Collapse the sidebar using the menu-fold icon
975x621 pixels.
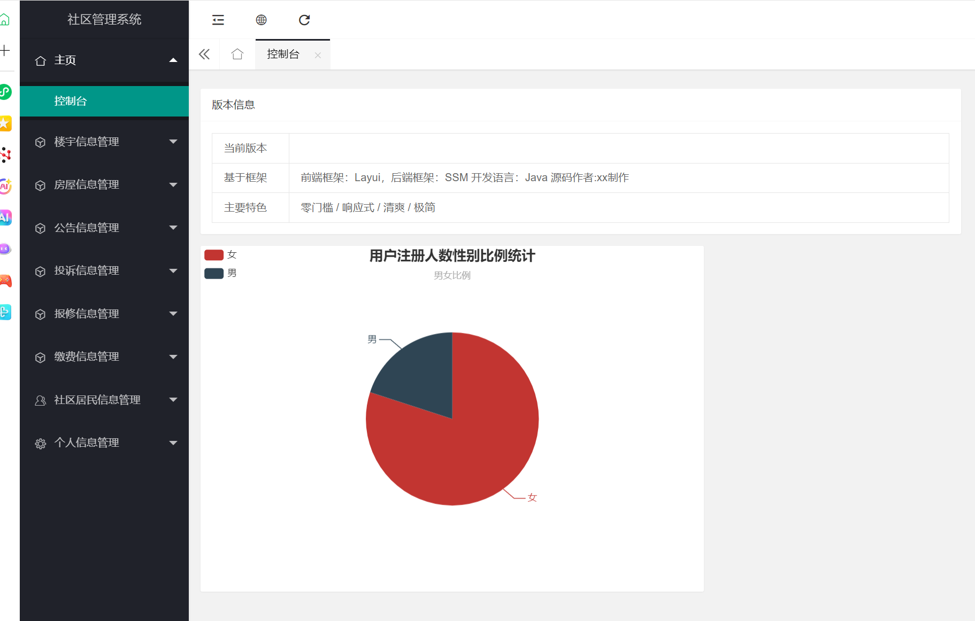(x=218, y=20)
